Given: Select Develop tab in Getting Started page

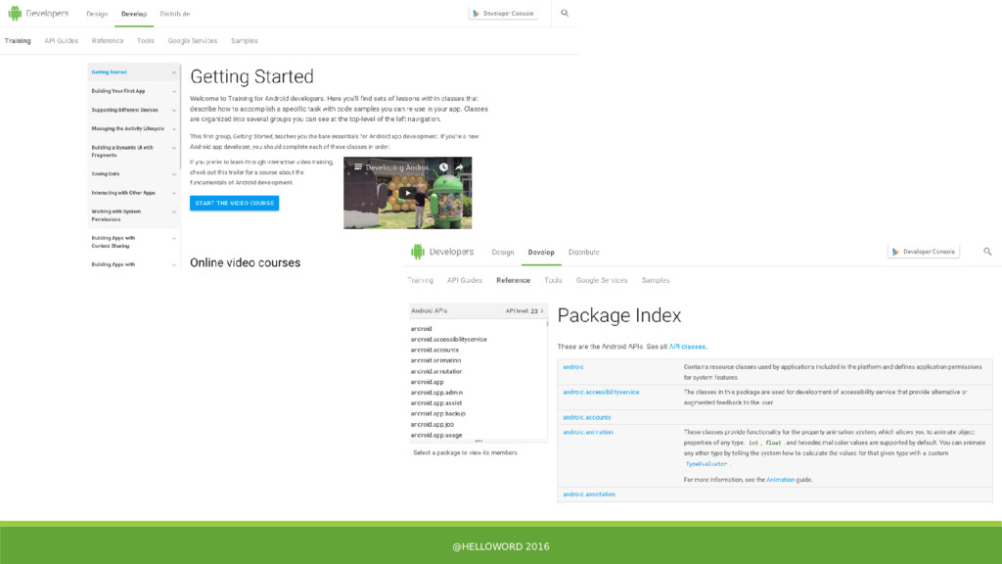Looking at the screenshot, I should pos(134,14).
